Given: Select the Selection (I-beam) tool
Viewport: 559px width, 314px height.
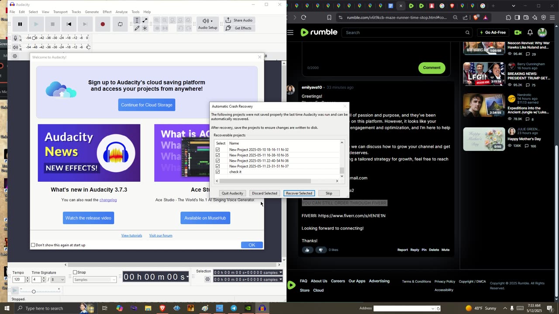Looking at the screenshot, I should coord(137,20).
